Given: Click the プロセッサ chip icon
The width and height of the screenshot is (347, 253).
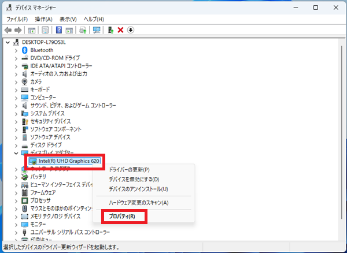Looking at the screenshot, I should tap(24, 200).
